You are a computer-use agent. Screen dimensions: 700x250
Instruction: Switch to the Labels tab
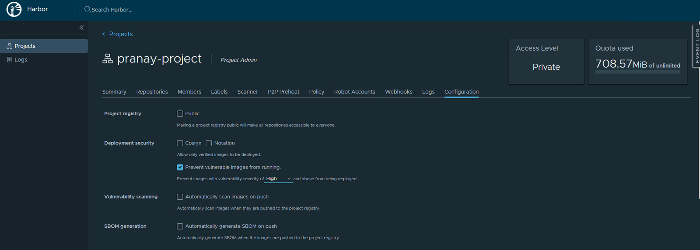point(219,92)
